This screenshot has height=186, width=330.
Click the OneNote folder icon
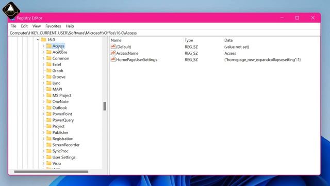coord(49,101)
